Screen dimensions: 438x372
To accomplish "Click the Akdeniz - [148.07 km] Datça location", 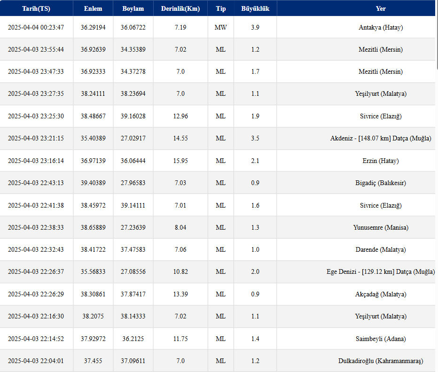I will (x=381, y=139).
